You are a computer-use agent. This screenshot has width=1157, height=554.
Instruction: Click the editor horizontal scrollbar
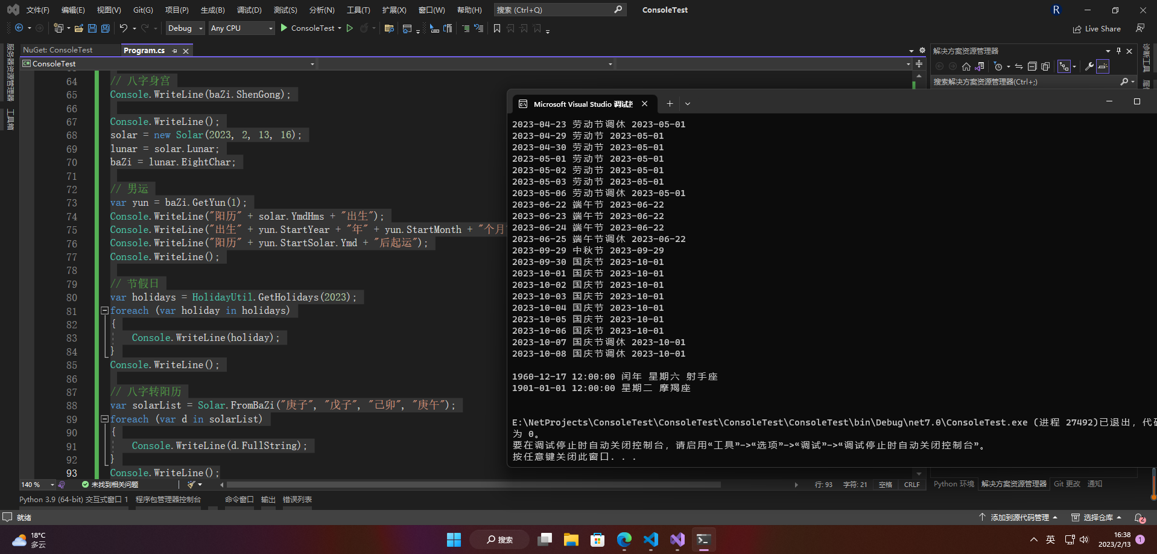coord(474,485)
